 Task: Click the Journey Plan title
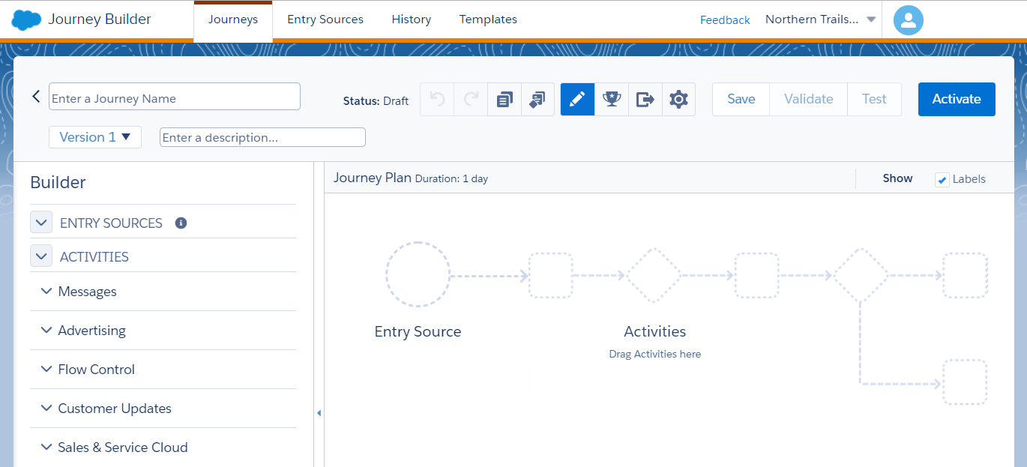373,178
